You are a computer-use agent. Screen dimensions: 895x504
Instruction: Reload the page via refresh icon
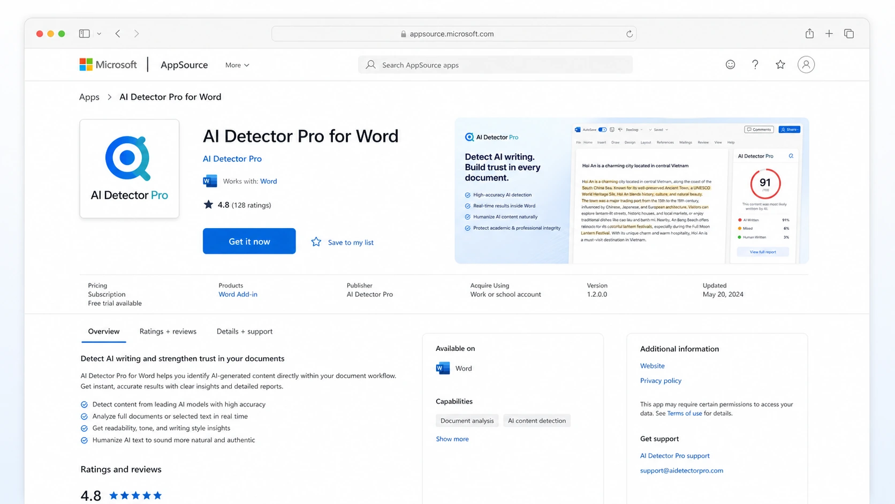coord(629,34)
